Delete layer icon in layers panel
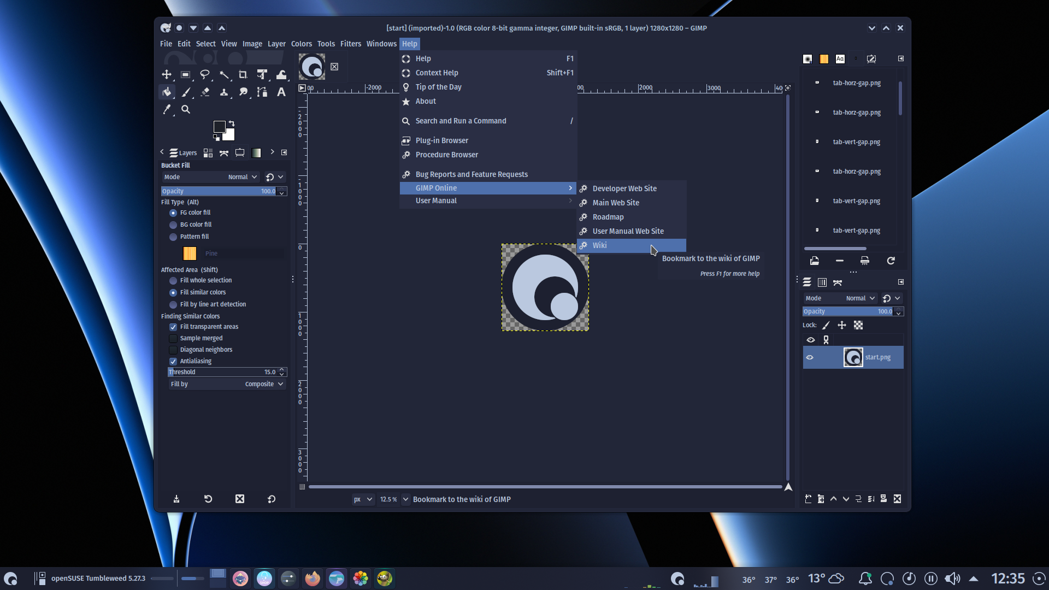The height and width of the screenshot is (590, 1049). pos(897,499)
